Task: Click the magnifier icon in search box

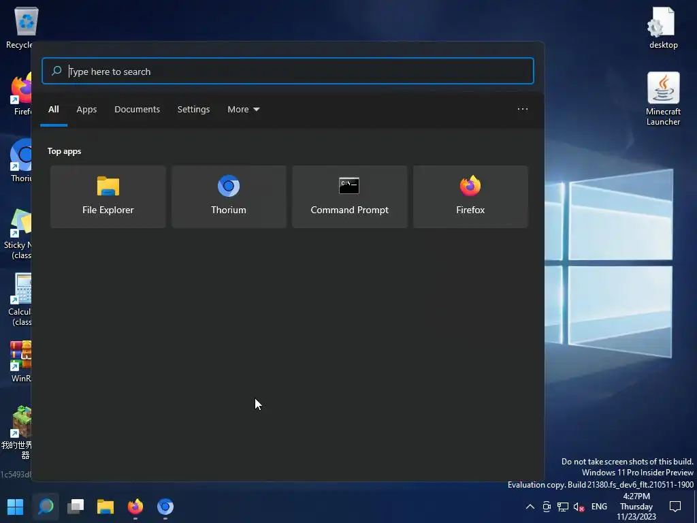Action: click(x=56, y=71)
